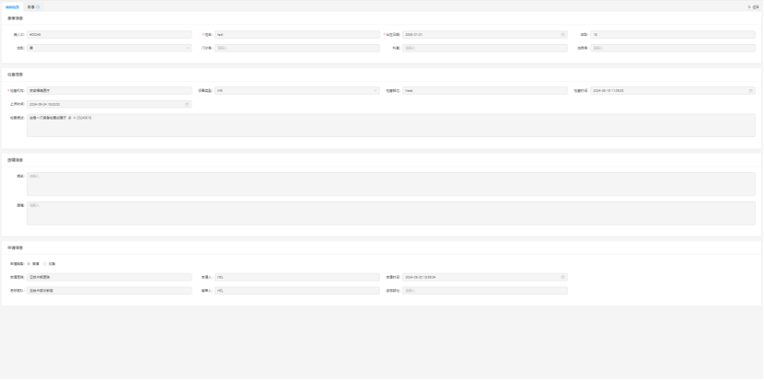Image resolution: width=764 pixels, height=380 pixels.
Task: Open the calendar icon in the birth date field
Action: [562, 34]
